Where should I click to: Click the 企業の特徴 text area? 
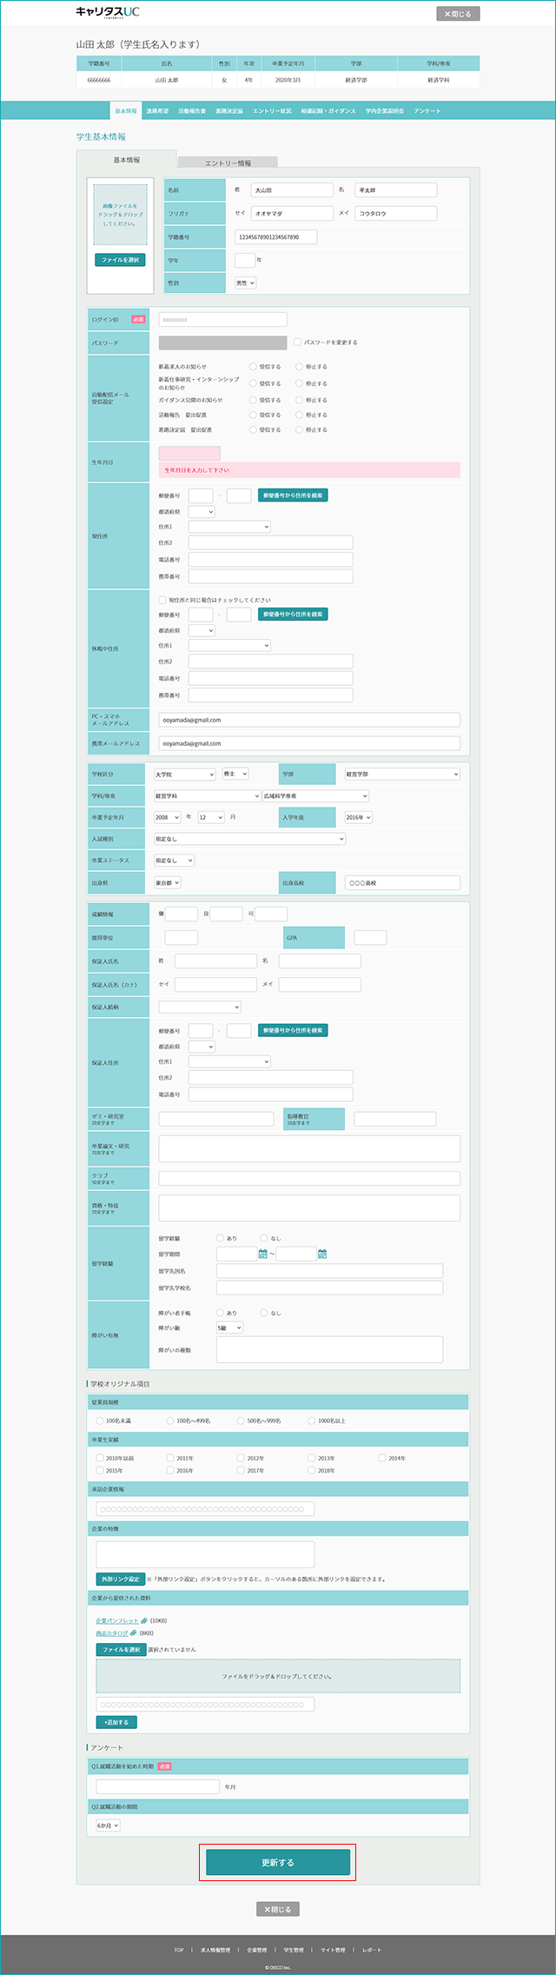tap(205, 1555)
